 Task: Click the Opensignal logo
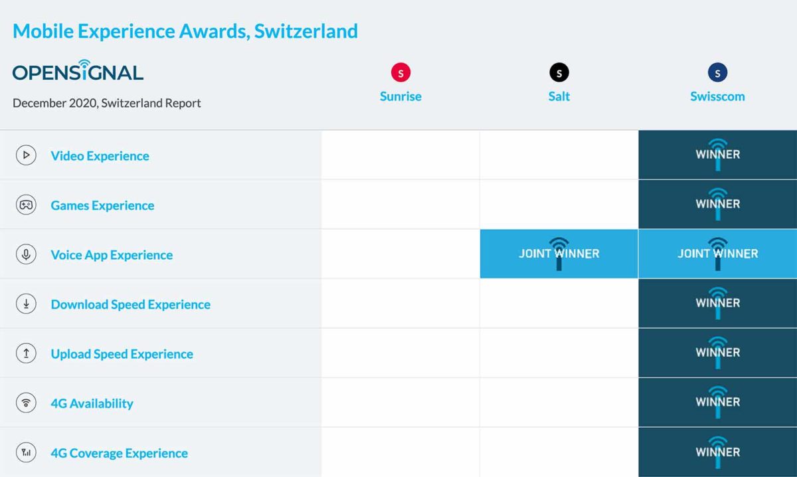[78, 70]
